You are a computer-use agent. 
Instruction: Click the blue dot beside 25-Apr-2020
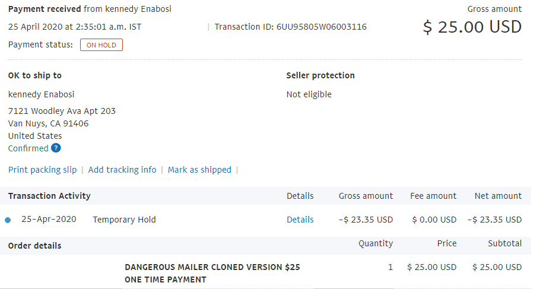pos(8,220)
